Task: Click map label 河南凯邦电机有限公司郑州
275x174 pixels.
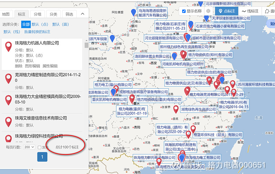Action: click(183, 64)
